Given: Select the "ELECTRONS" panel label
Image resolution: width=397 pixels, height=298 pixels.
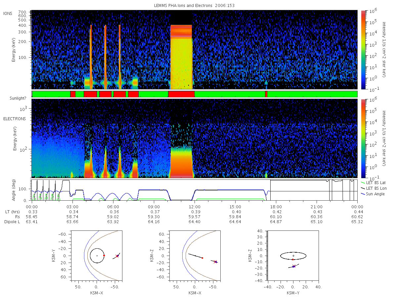Looking at the screenshot, I should click(x=14, y=119).
